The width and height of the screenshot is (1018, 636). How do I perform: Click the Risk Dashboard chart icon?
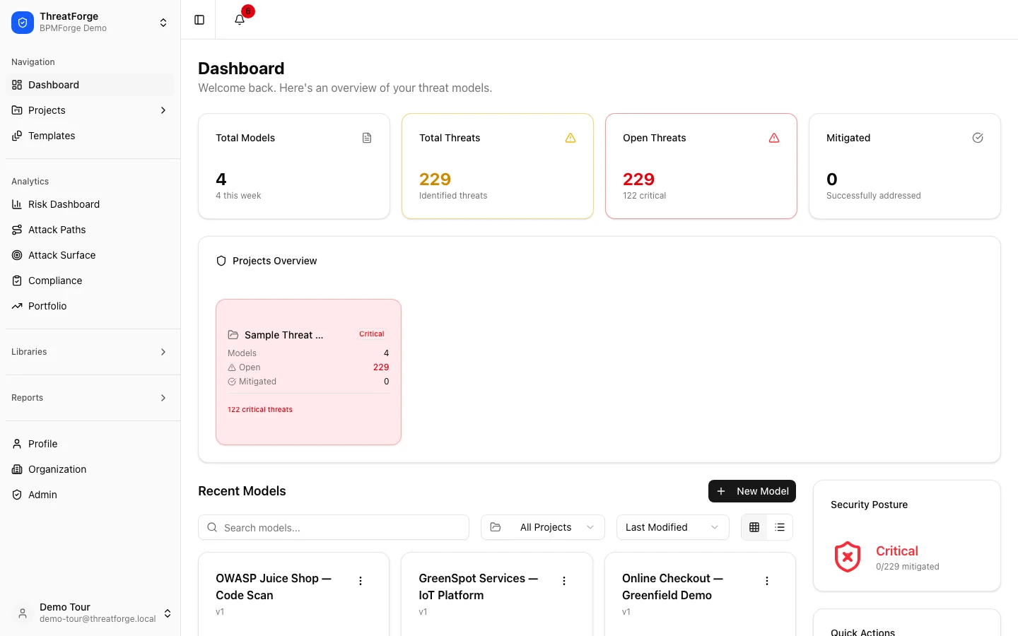[17, 204]
